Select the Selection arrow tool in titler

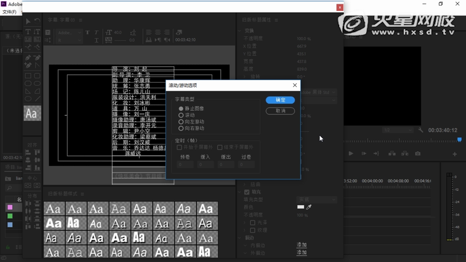pyautogui.click(x=28, y=21)
